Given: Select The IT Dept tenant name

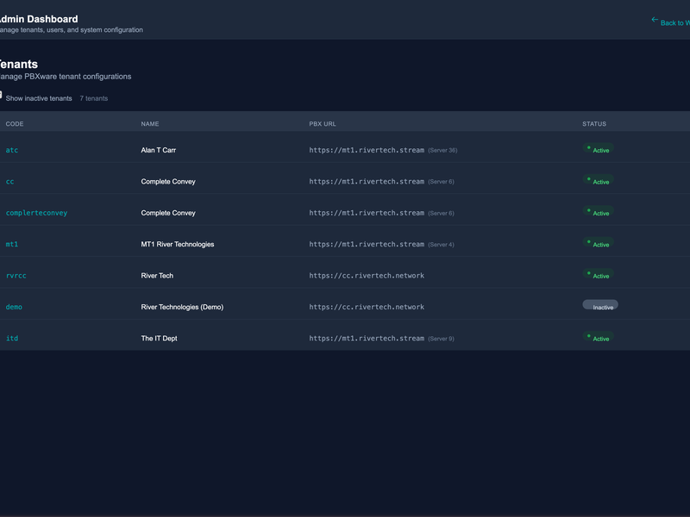Looking at the screenshot, I should (x=159, y=339).
